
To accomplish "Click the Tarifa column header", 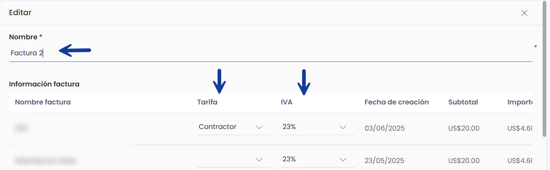I will pyautogui.click(x=207, y=102).
